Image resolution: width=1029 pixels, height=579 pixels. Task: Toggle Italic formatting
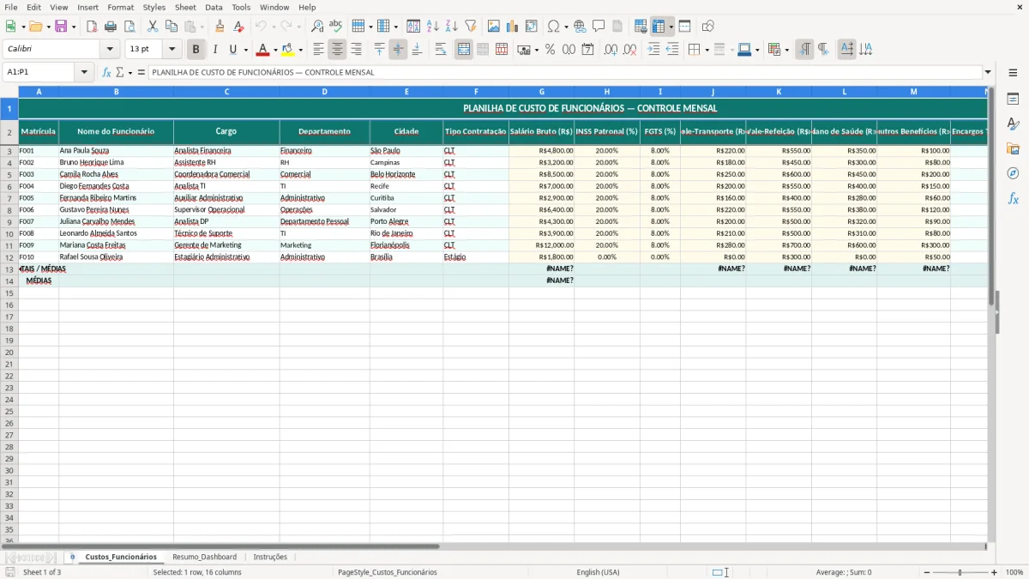click(214, 50)
